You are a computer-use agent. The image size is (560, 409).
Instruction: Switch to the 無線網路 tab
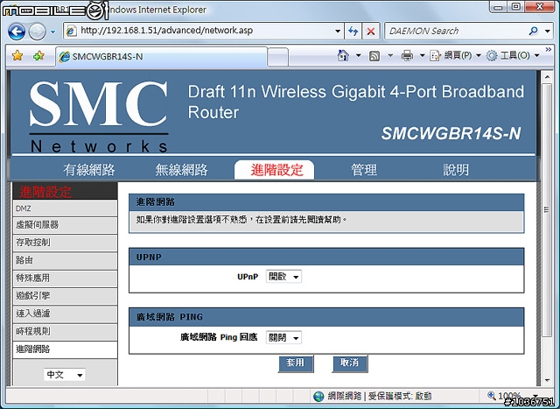pyautogui.click(x=181, y=170)
